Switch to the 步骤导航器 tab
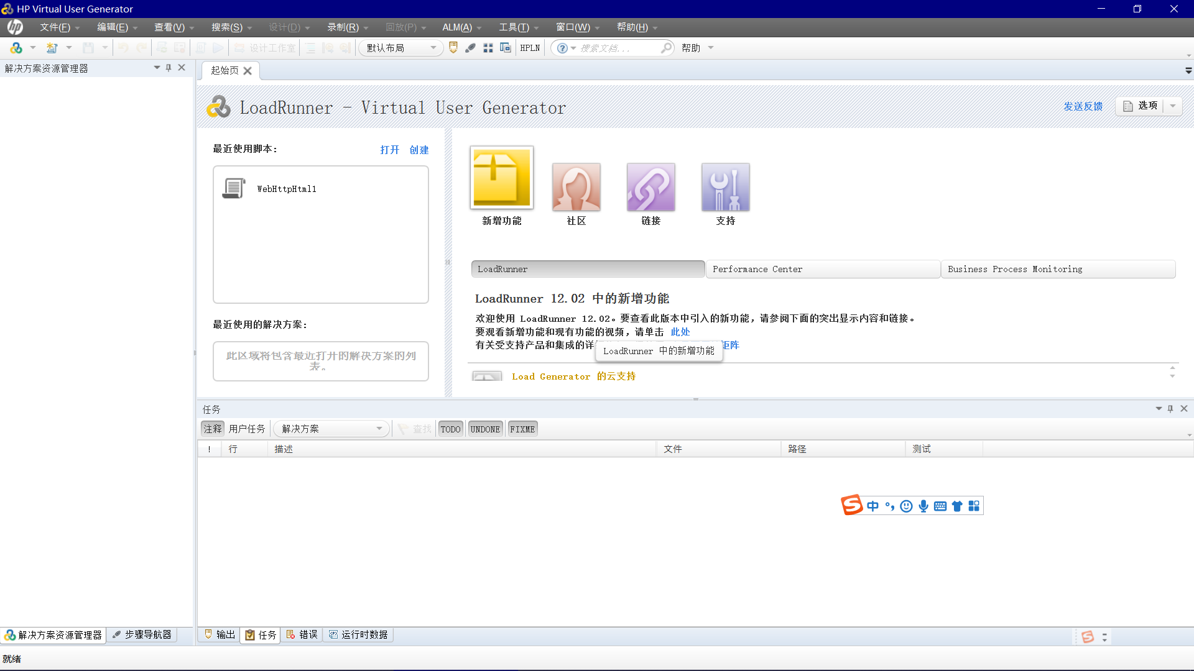 142,634
